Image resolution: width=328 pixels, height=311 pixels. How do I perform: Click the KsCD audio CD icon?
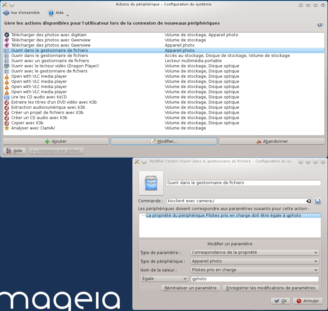(7, 97)
